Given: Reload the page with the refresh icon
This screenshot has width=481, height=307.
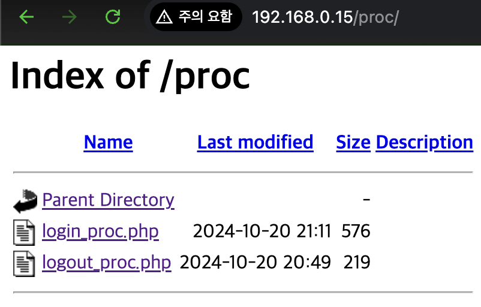Looking at the screenshot, I should [x=113, y=17].
